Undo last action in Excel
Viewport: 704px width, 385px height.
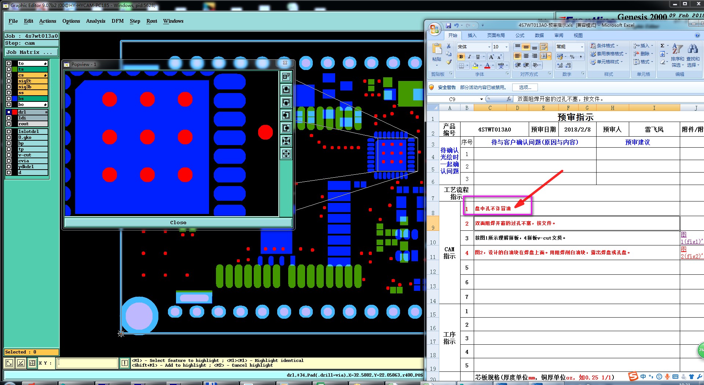coord(456,25)
